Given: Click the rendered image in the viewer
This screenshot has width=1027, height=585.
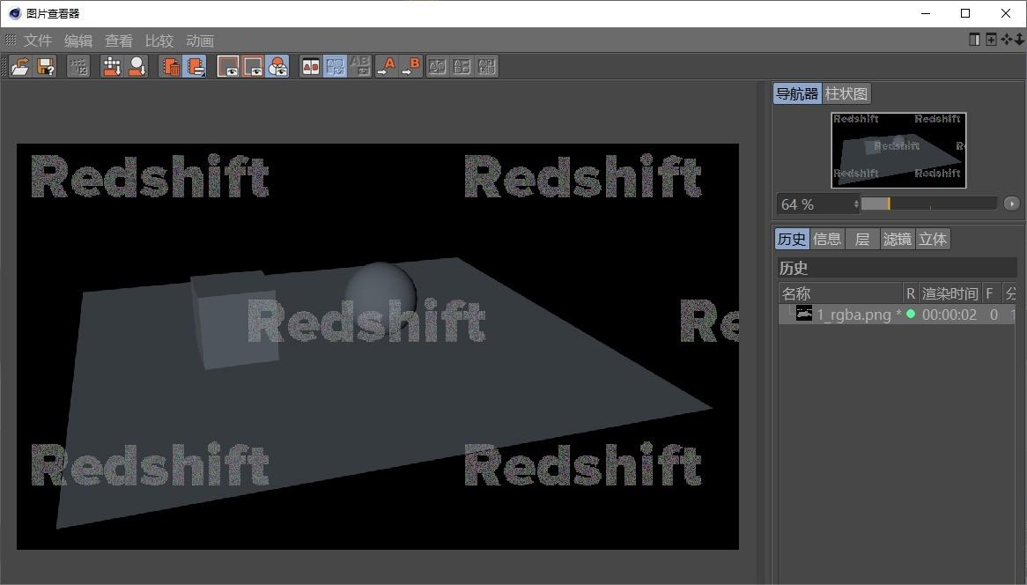Looking at the screenshot, I should (x=378, y=346).
